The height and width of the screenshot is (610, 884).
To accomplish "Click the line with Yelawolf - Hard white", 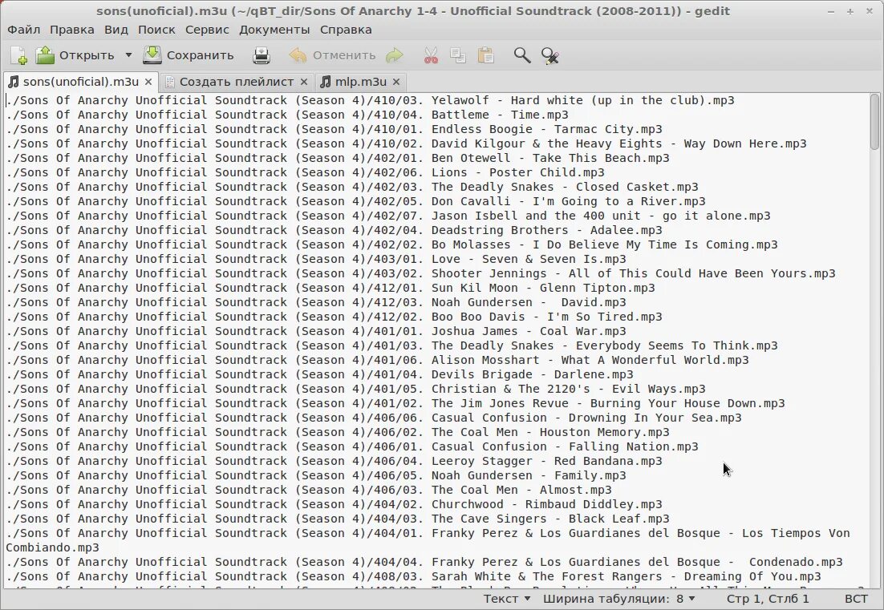I will (x=370, y=100).
